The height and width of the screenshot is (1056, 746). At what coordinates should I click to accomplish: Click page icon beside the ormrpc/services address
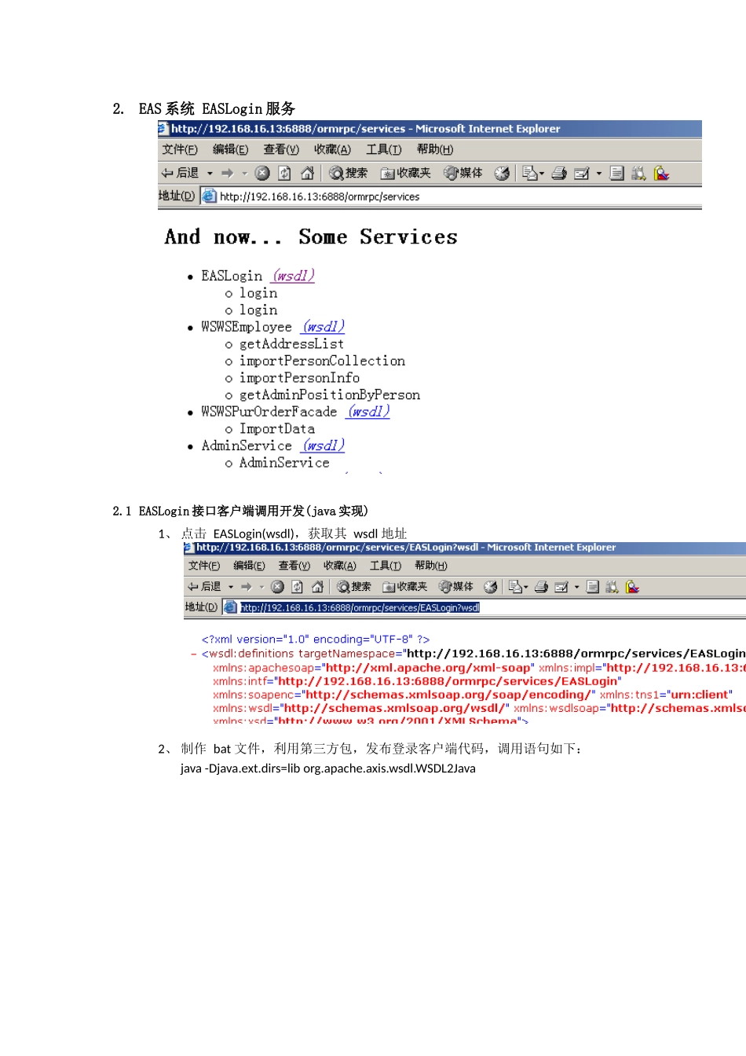pos(209,196)
